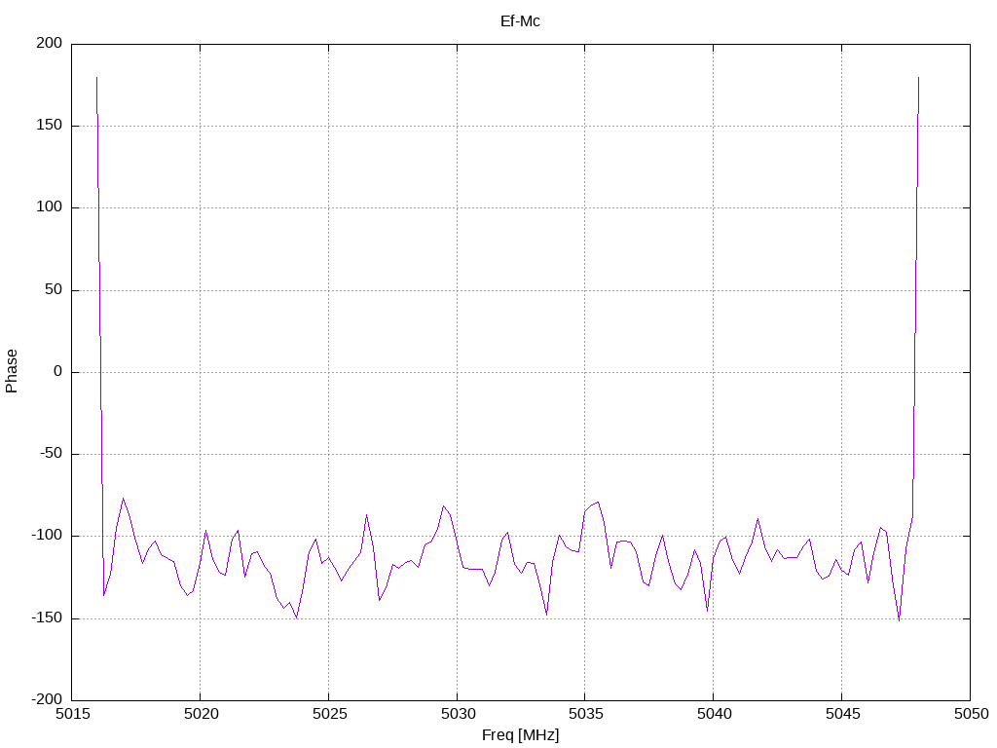The width and height of the screenshot is (997, 748).
Task: Click the 5025 x-axis tick label
Action: tap(330, 714)
